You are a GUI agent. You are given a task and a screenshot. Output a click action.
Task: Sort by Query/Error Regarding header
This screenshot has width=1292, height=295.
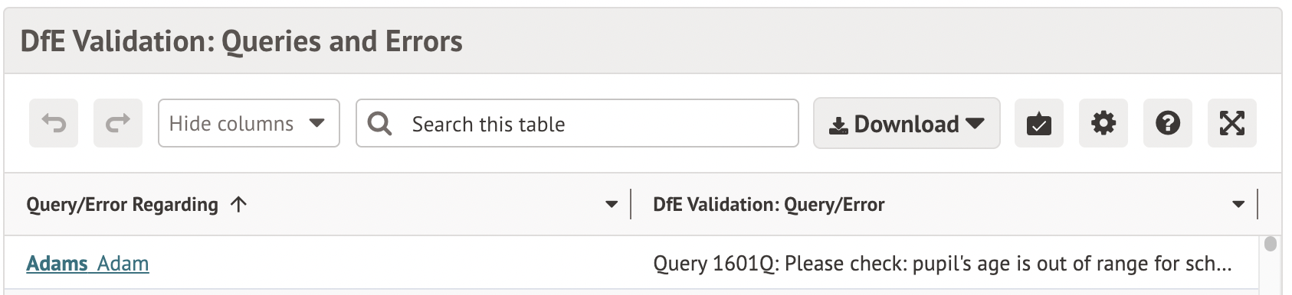pyautogui.click(x=122, y=204)
